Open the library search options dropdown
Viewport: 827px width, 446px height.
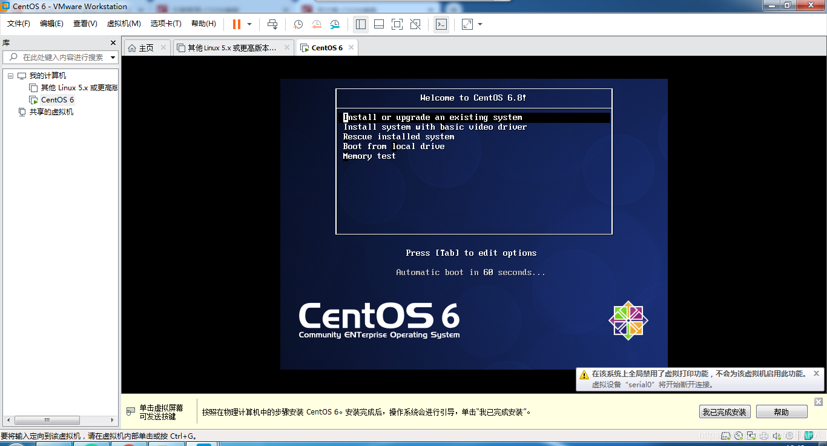click(113, 58)
